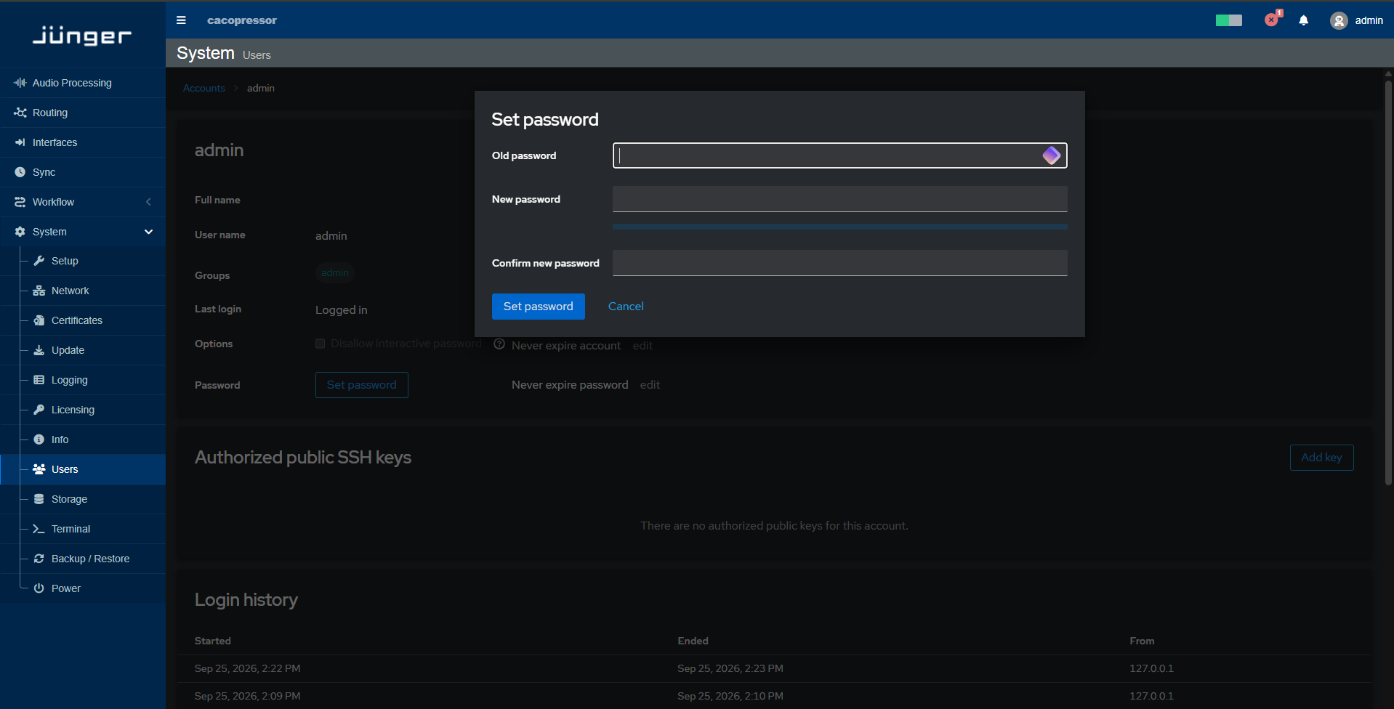Screen dimensions: 1394x709
Task: Focus the Old password field
Action: [x=839, y=155]
